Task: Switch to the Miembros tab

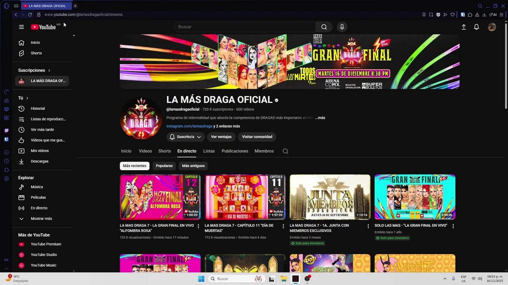Action: pyautogui.click(x=264, y=151)
